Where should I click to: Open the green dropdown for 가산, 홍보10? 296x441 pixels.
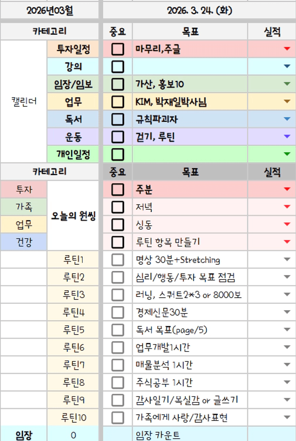click(x=287, y=84)
